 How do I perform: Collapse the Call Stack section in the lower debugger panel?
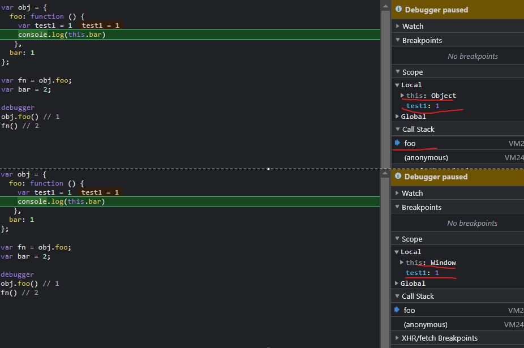point(397,297)
